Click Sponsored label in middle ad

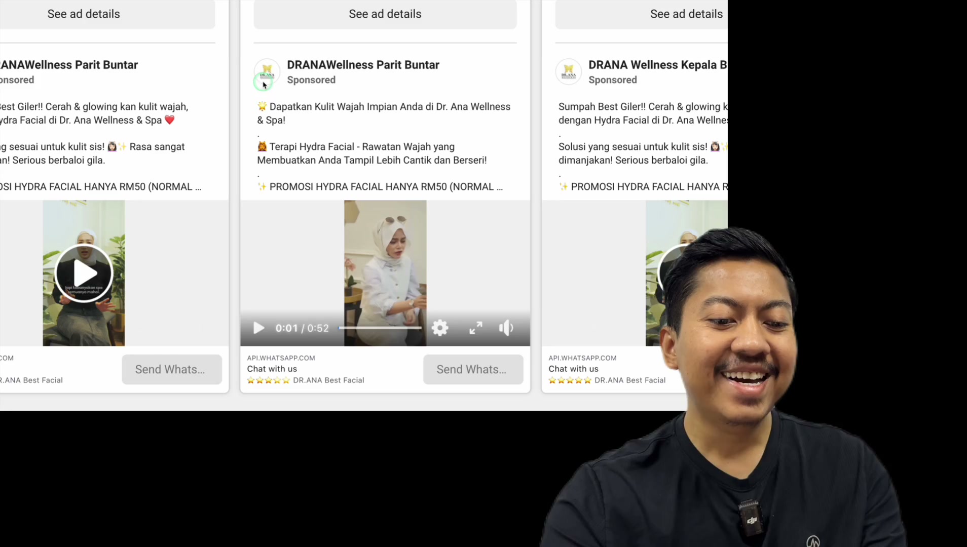point(311,80)
